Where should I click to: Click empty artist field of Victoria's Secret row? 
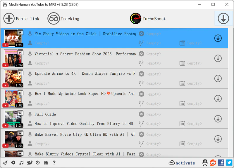pos(42,63)
